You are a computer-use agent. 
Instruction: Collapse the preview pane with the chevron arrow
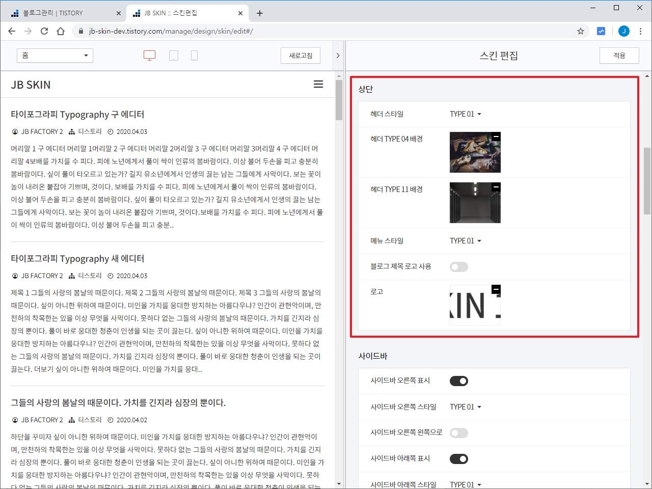tap(338, 56)
